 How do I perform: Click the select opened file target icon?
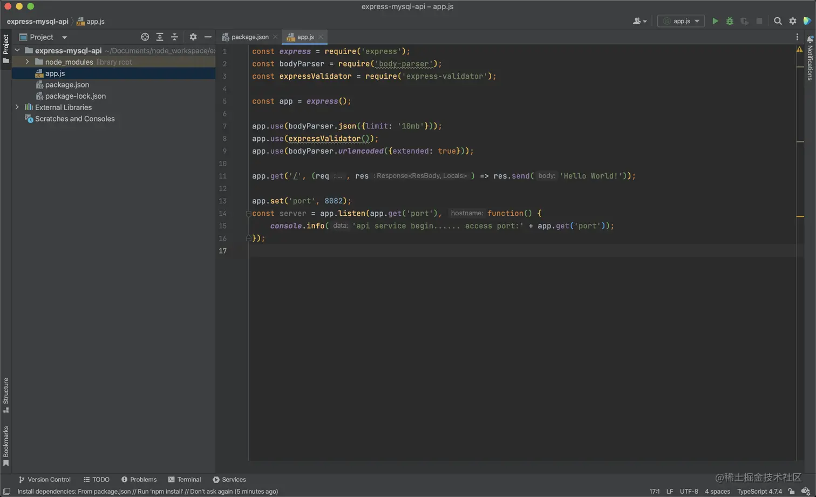coord(145,37)
